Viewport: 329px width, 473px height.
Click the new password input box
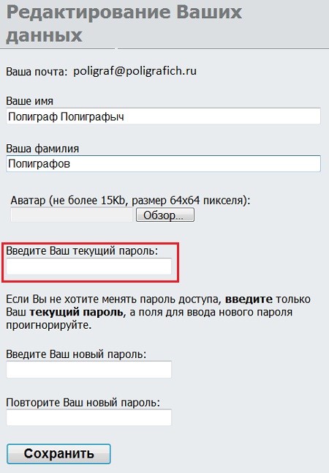[x=89, y=370]
